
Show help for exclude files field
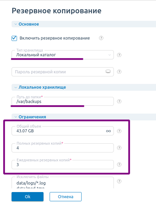click(119, 181)
